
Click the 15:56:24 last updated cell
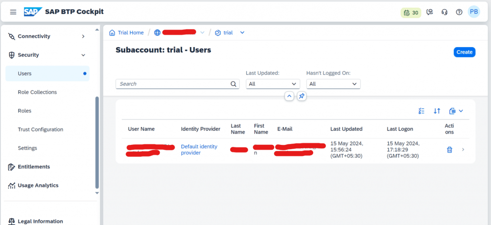click(347, 150)
